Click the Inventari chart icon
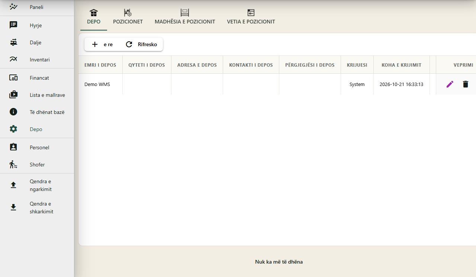The height and width of the screenshot is (277, 476). [13, 59]
